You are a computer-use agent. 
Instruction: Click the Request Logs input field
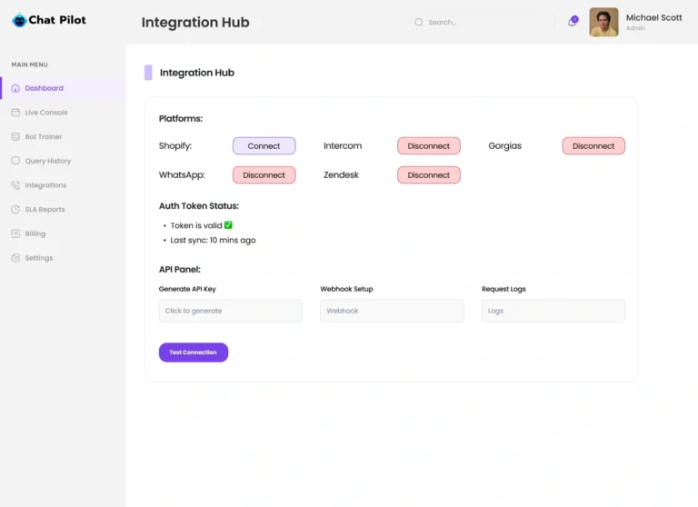[x=553, y=311]
